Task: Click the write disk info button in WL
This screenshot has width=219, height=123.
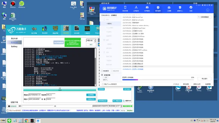Action: pos(117,101)
